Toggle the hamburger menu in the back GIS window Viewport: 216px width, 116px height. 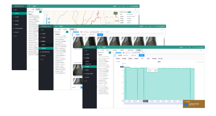pos(29,6)
